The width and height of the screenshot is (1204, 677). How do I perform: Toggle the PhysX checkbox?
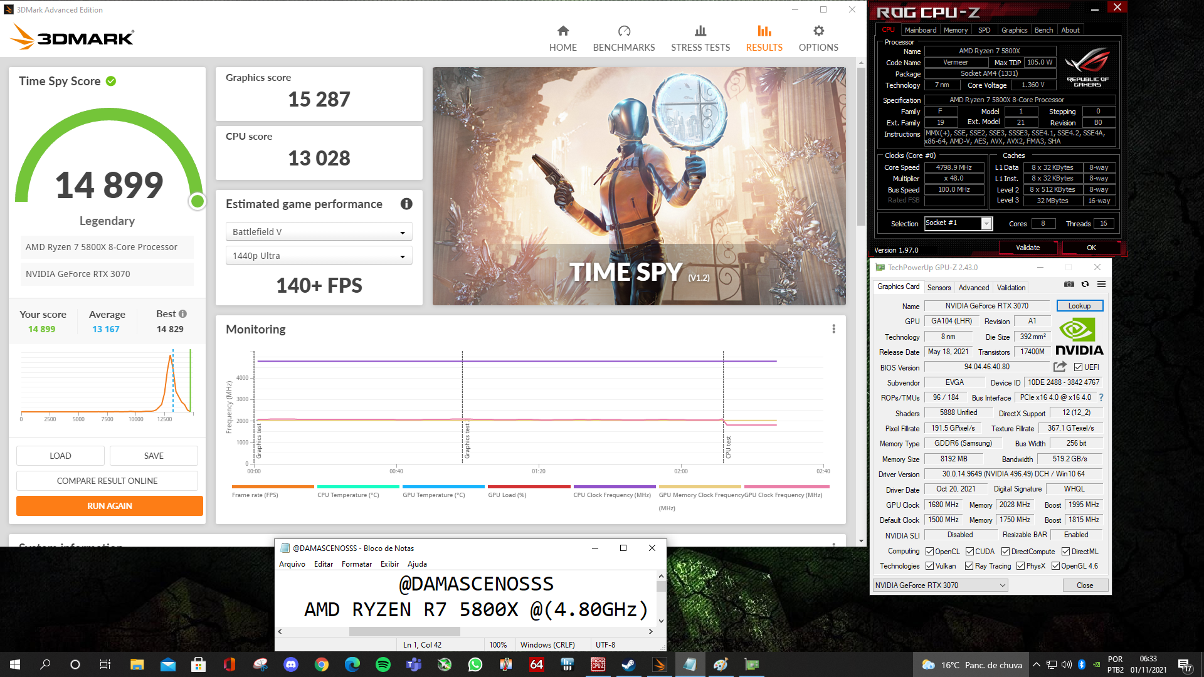[x=1021, y=566]
